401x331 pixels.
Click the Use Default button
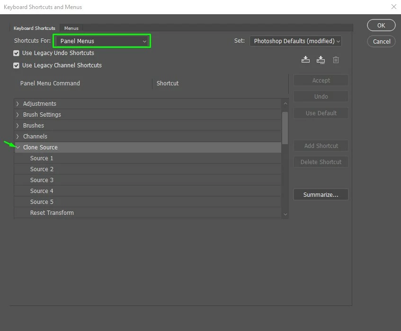click(x=321, y=113)
